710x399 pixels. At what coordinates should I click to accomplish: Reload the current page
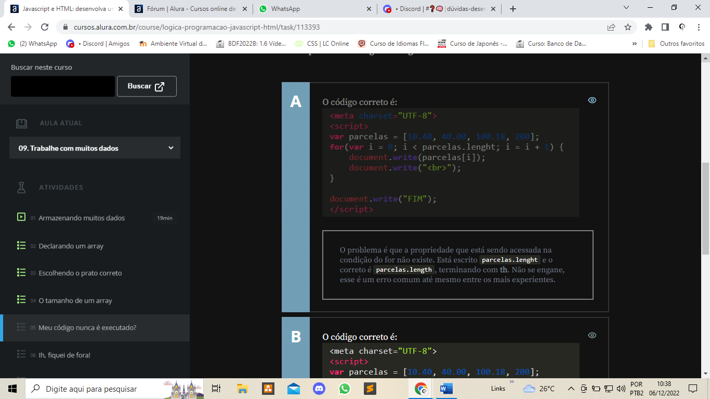[45, 27]
